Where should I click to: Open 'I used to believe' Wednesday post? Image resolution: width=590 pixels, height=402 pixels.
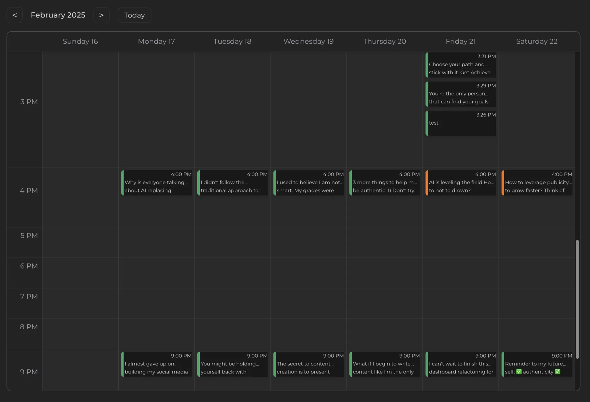(309, 183)
